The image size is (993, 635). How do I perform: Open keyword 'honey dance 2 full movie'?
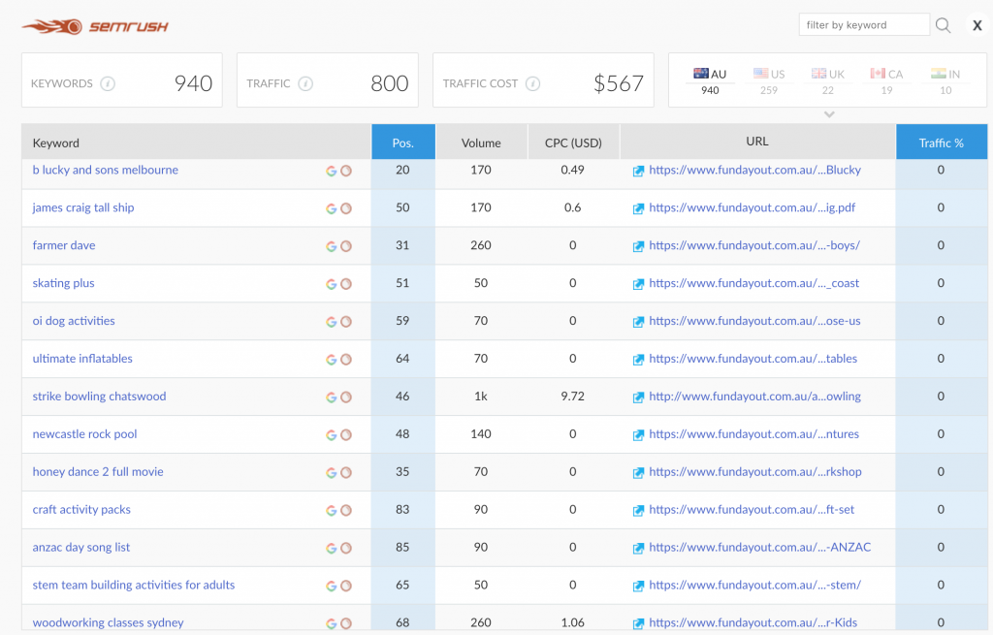click(x=98, y=472)
